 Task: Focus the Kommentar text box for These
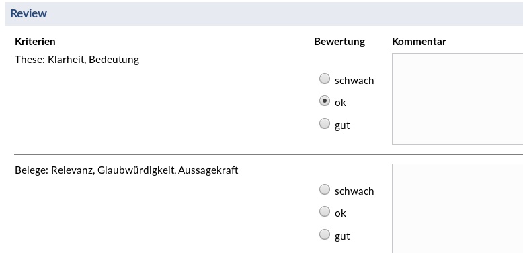point(457,99)
